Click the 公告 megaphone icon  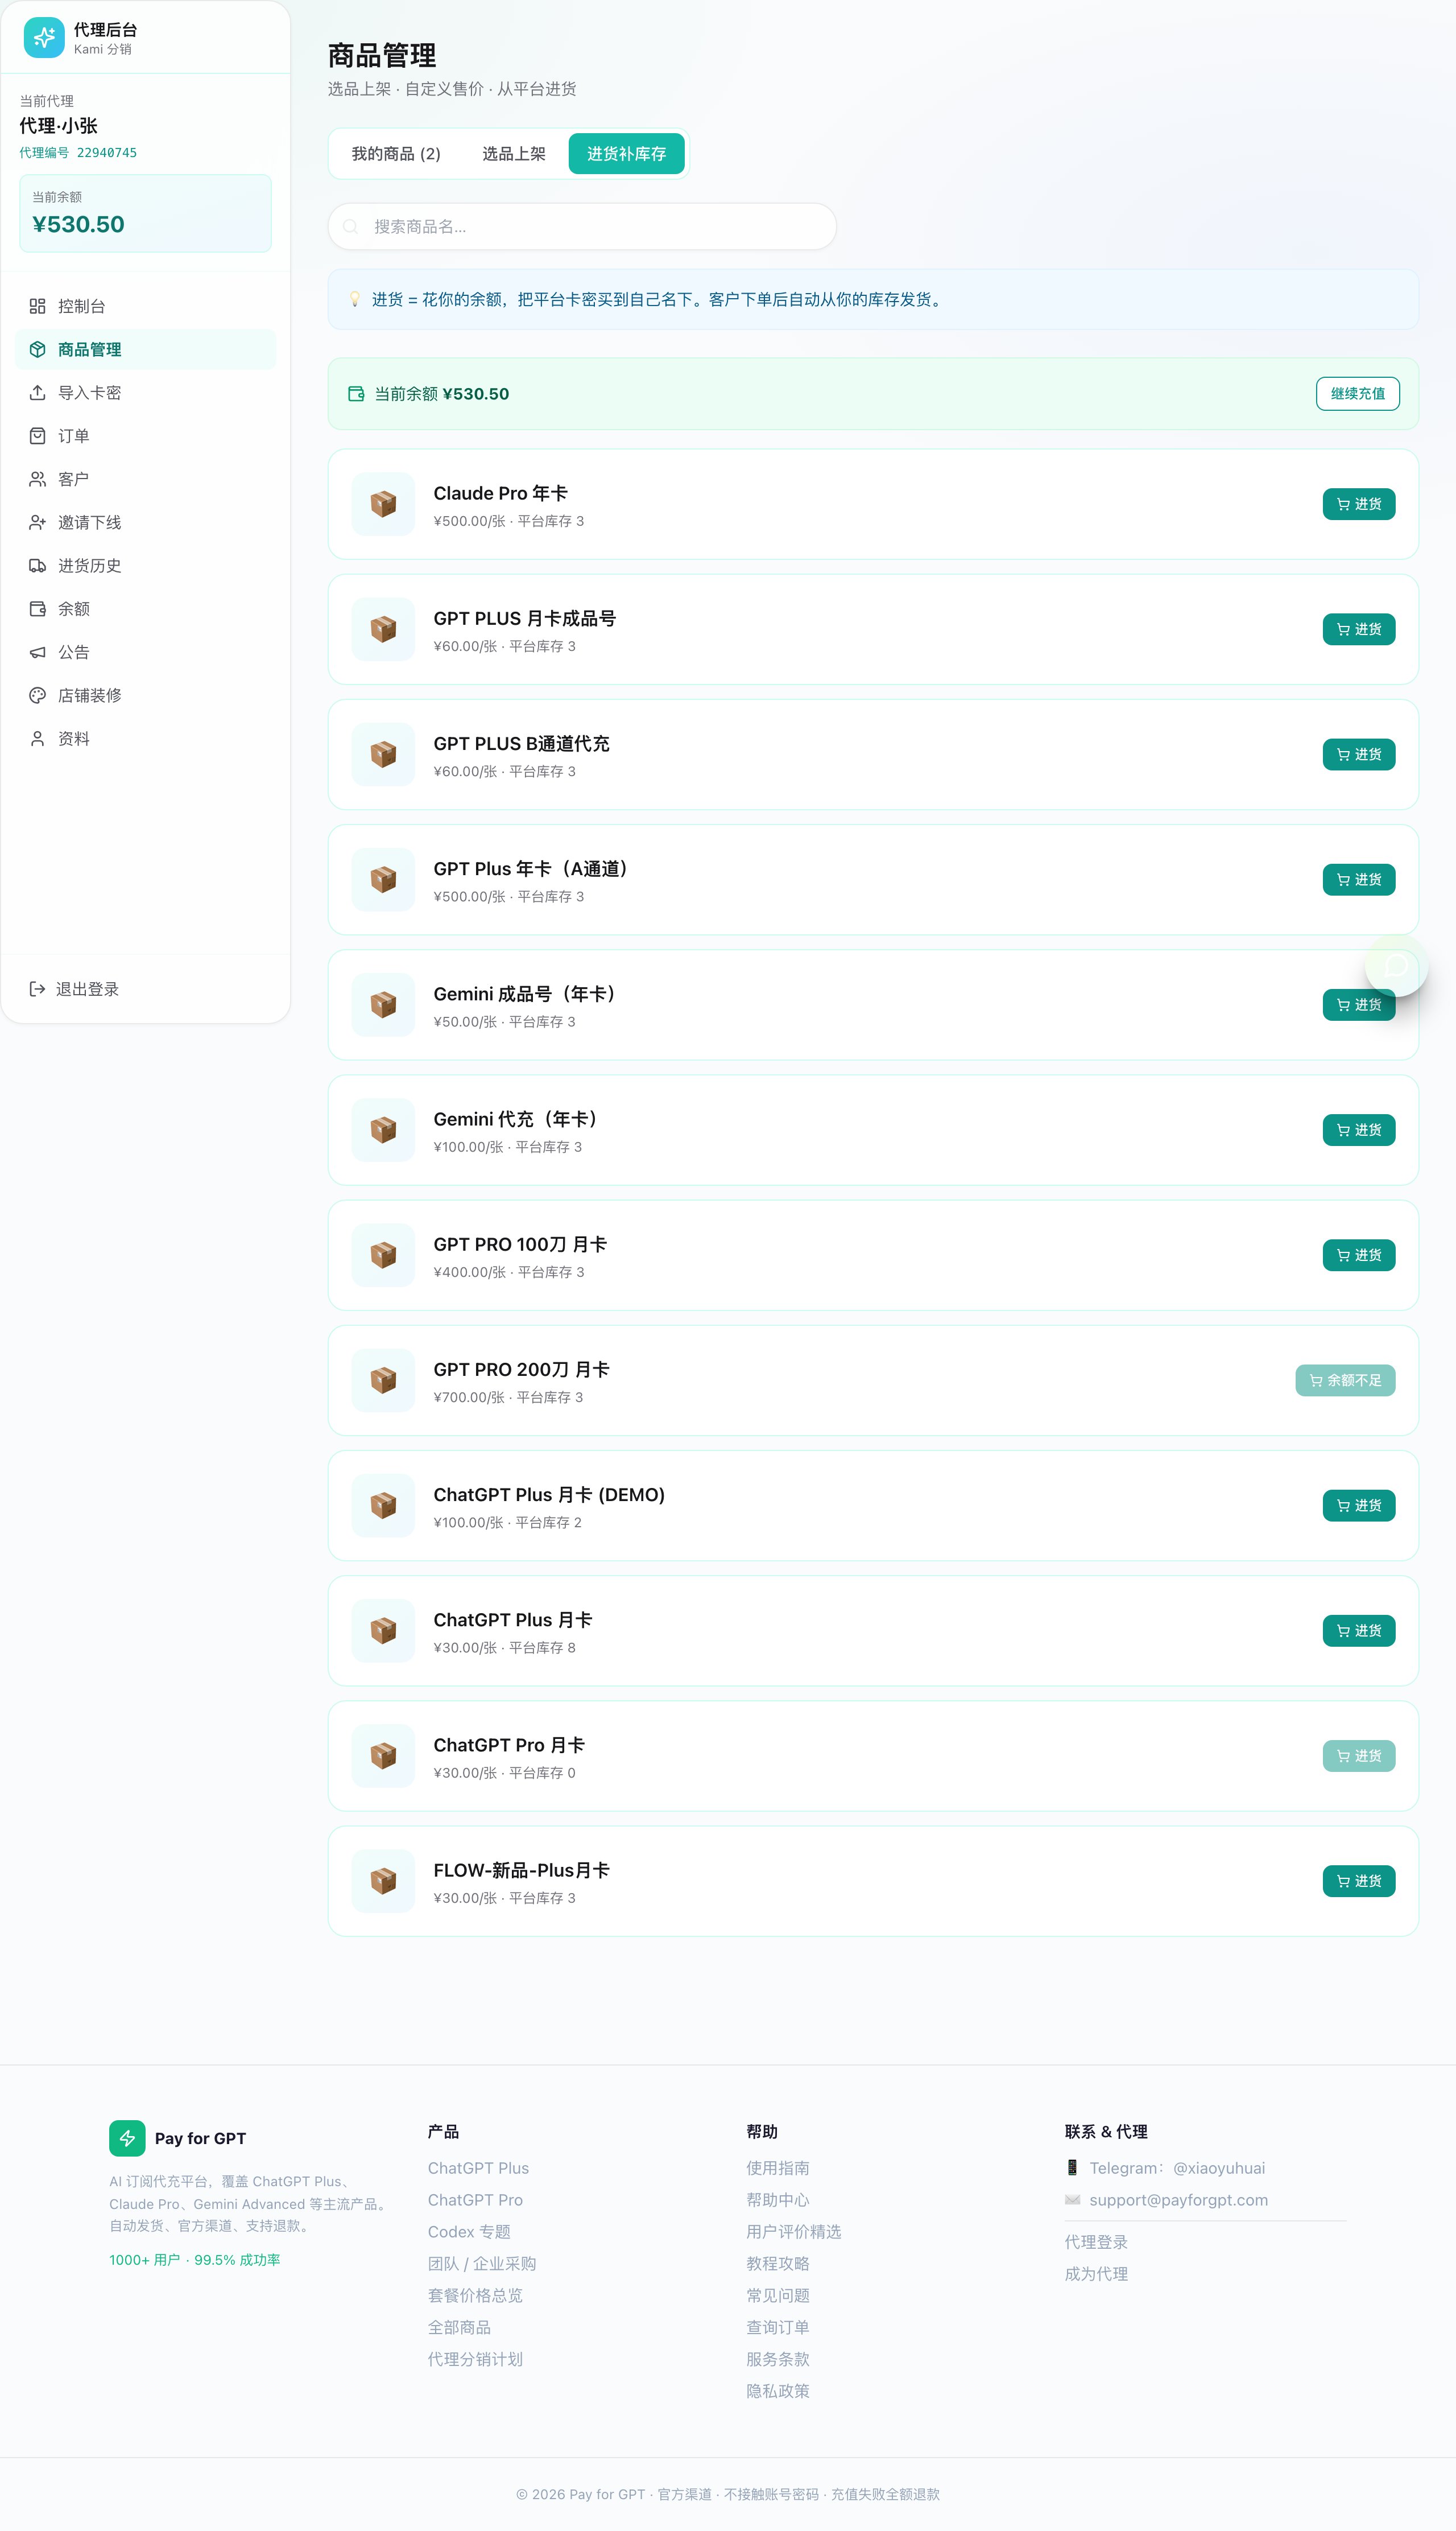[x=37, y=652]
